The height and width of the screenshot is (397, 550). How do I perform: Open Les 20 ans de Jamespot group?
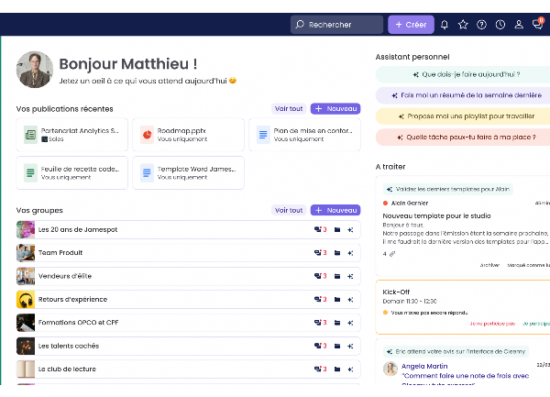pyautogui.click(x=188, y=230)
